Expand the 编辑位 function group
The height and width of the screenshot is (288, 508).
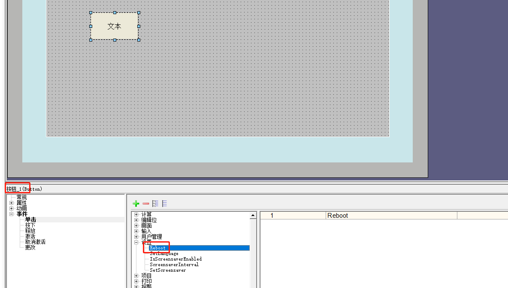136,220
